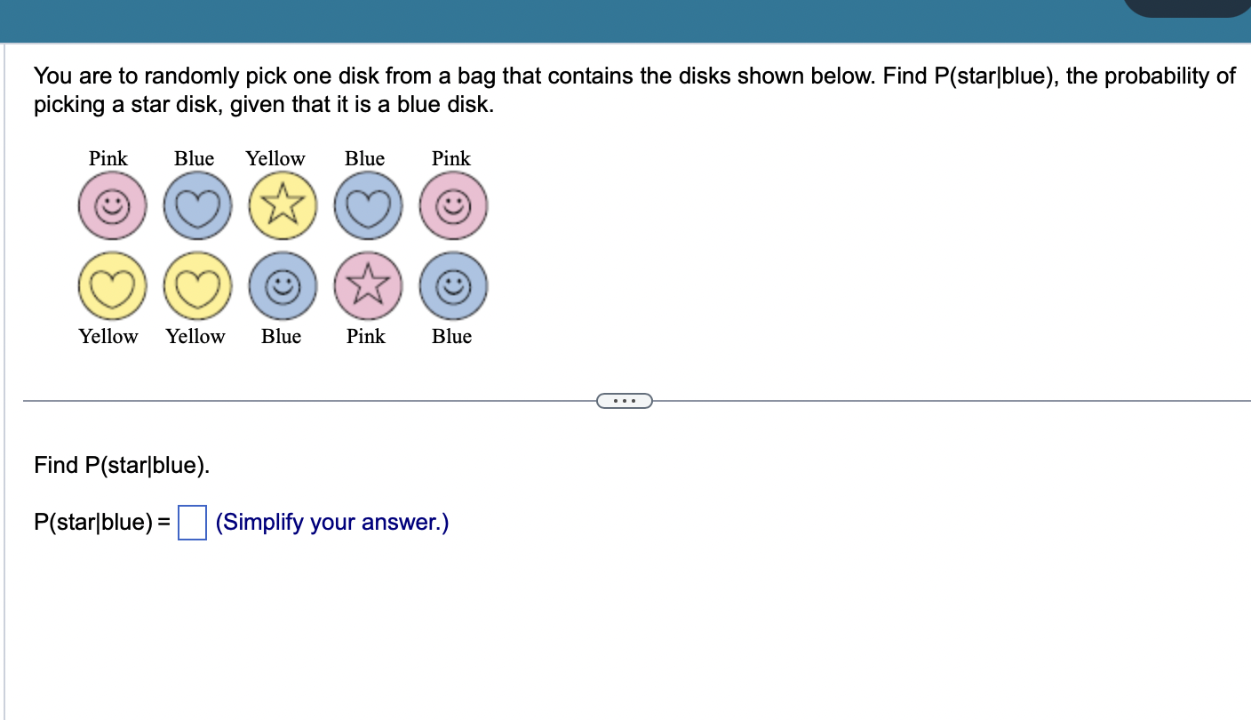Screen dimensions: 1251x720
Task: Select the pink smiley disk at top-right
Action: click(452, 205)
